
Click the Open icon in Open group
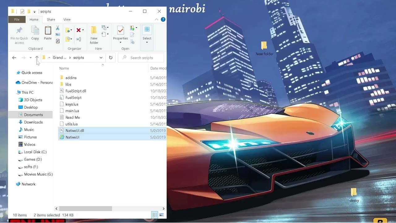[x=132, y=28]
